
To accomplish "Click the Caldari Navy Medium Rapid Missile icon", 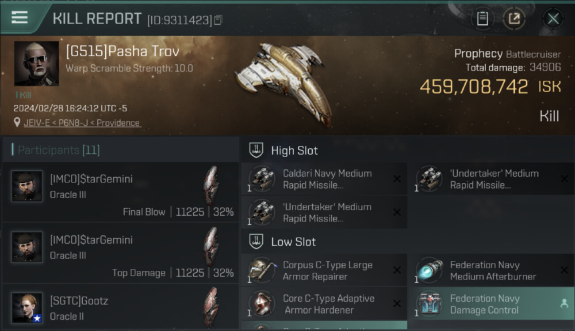I will point(261,179).
